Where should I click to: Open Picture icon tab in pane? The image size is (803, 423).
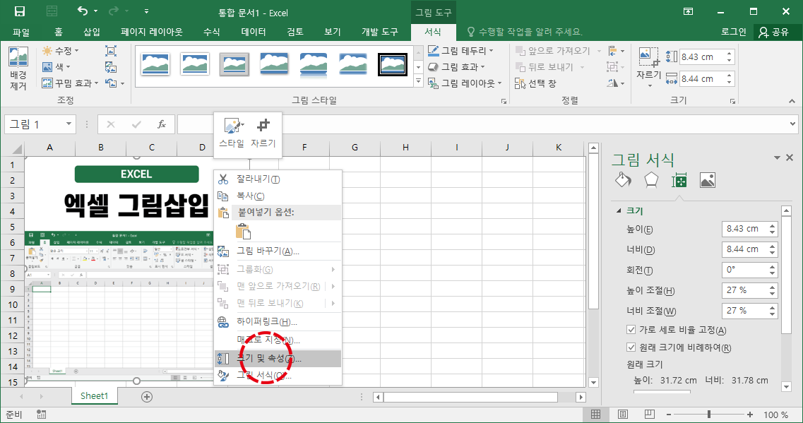pyautogui.click(x=707, y=180)
